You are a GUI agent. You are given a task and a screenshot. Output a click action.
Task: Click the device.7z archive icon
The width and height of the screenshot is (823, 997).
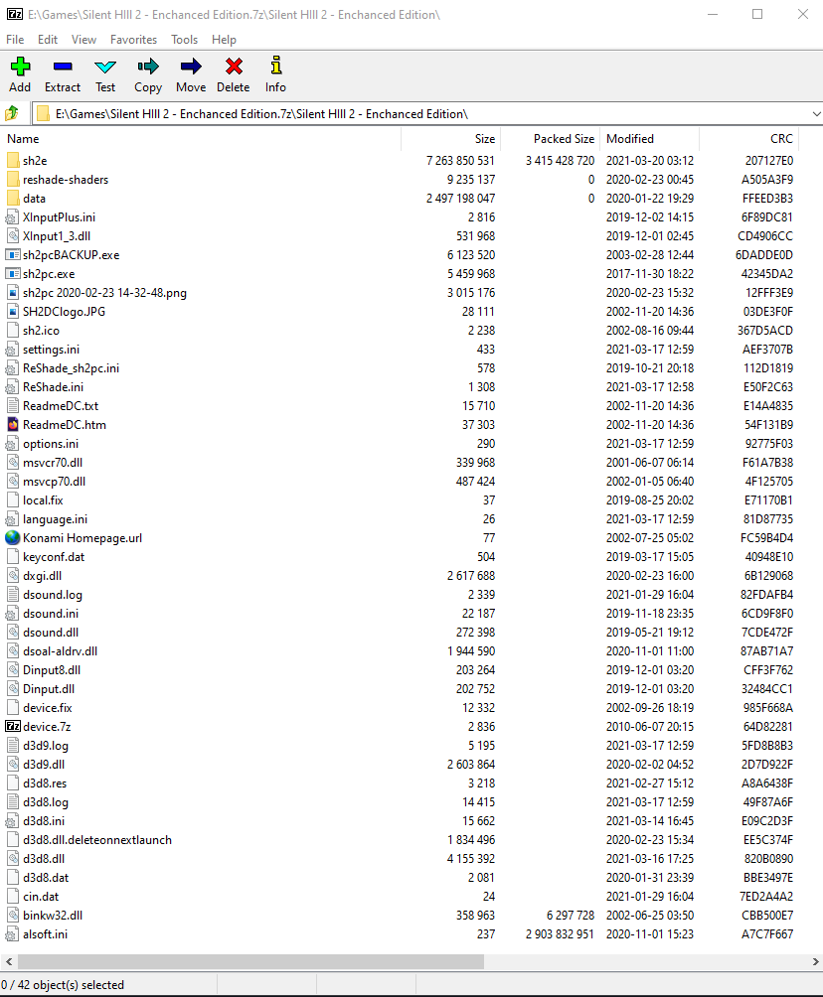click(x=13, y=726)
